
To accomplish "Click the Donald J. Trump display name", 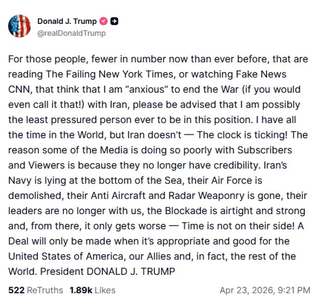I will tap(67, 21).
